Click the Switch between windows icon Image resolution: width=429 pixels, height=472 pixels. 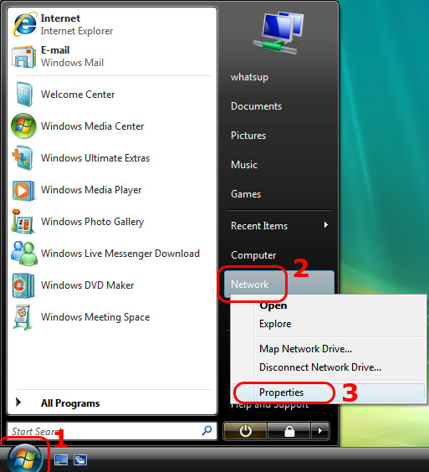click(80, 460)
